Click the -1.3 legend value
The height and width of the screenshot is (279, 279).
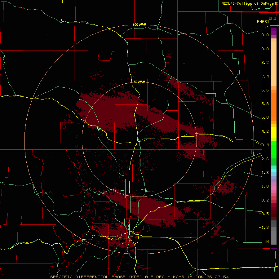click(264, 228)
